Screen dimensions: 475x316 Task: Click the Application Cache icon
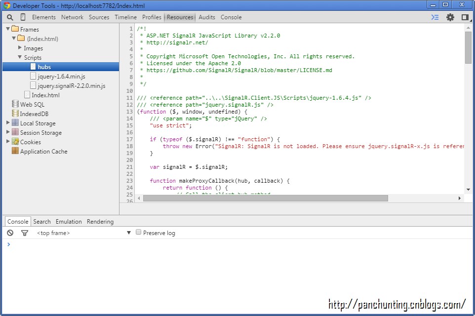15,151
